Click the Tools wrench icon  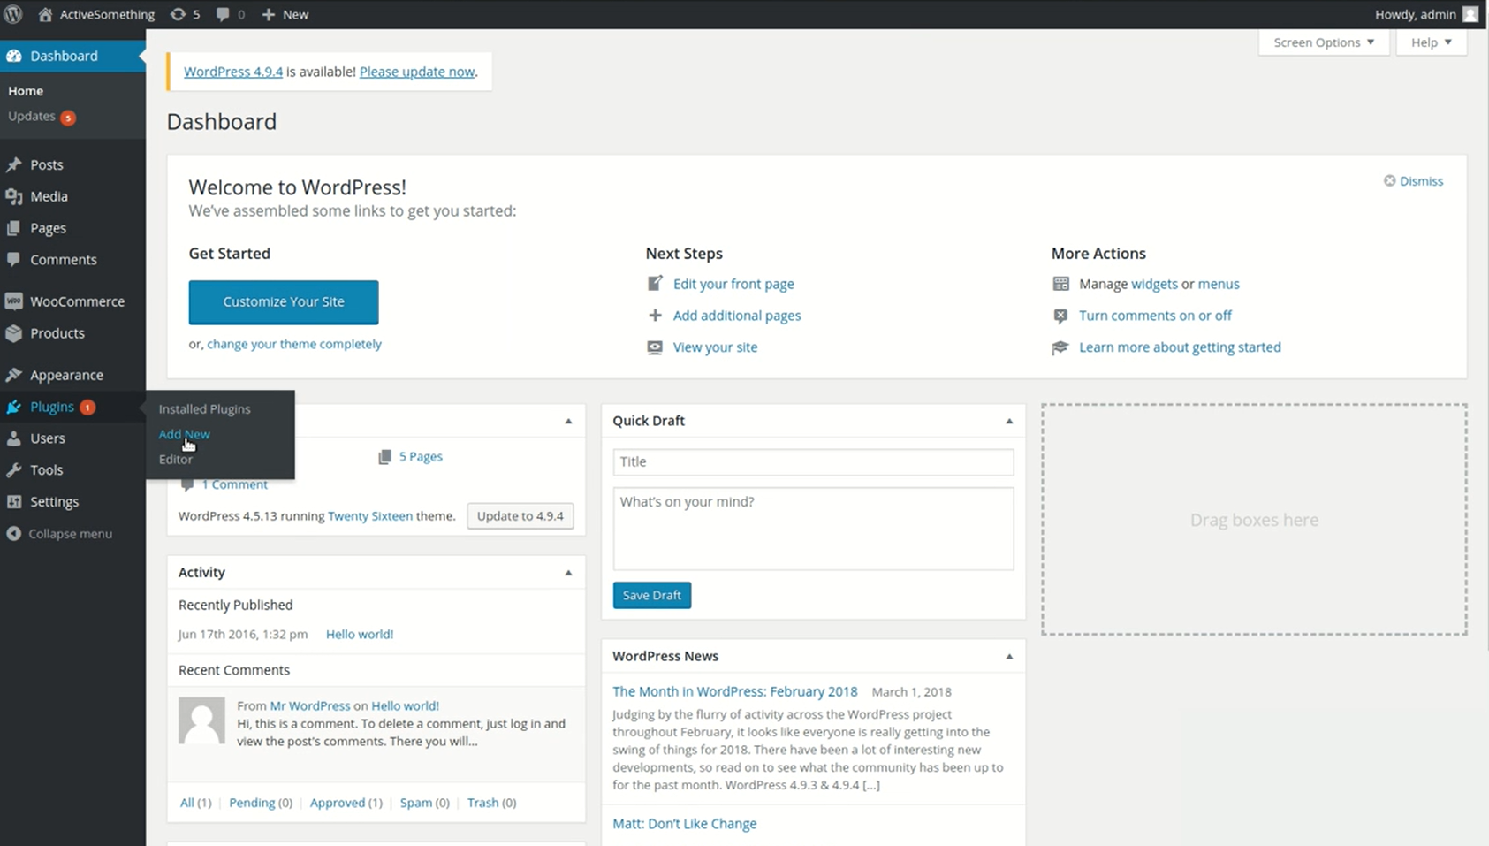click(x=14, y=470)
